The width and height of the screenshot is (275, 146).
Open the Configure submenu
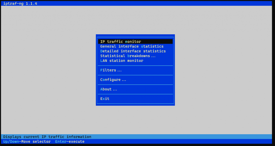pyautogui.click(x=113, y=80)
